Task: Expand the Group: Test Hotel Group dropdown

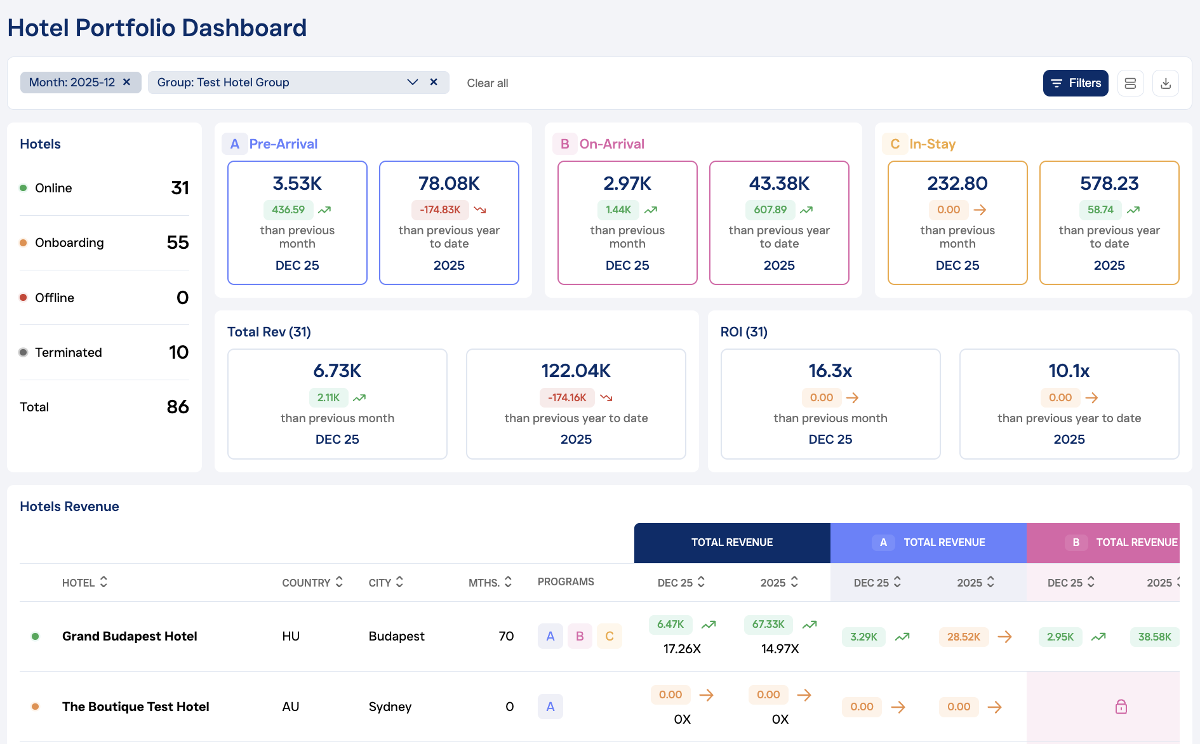Action: pyautogui.click(x=412, y=83)
